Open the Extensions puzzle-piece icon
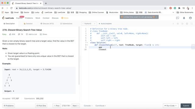Viewport: 195px width, 109px height. [179, 8]
